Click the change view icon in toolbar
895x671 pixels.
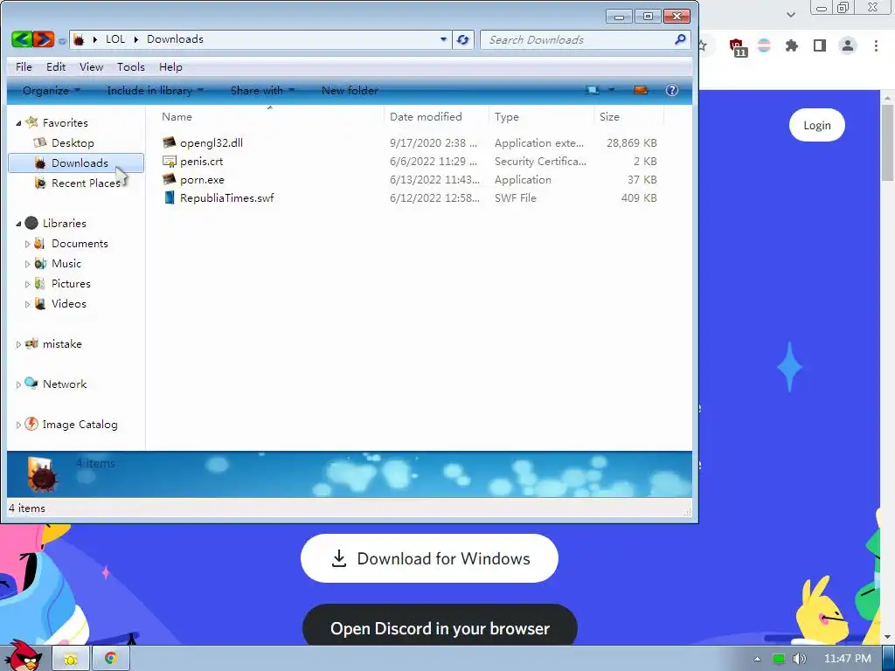click(x=593, y=90)
